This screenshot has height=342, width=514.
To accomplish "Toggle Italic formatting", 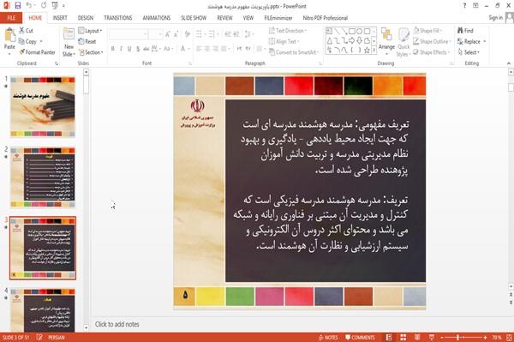I will (121, 49).
